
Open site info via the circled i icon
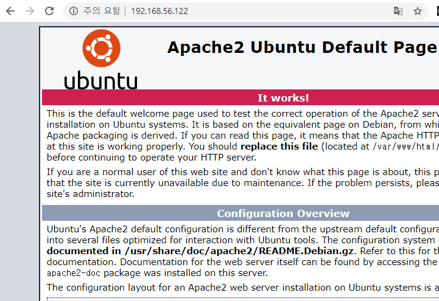(73, 11)
